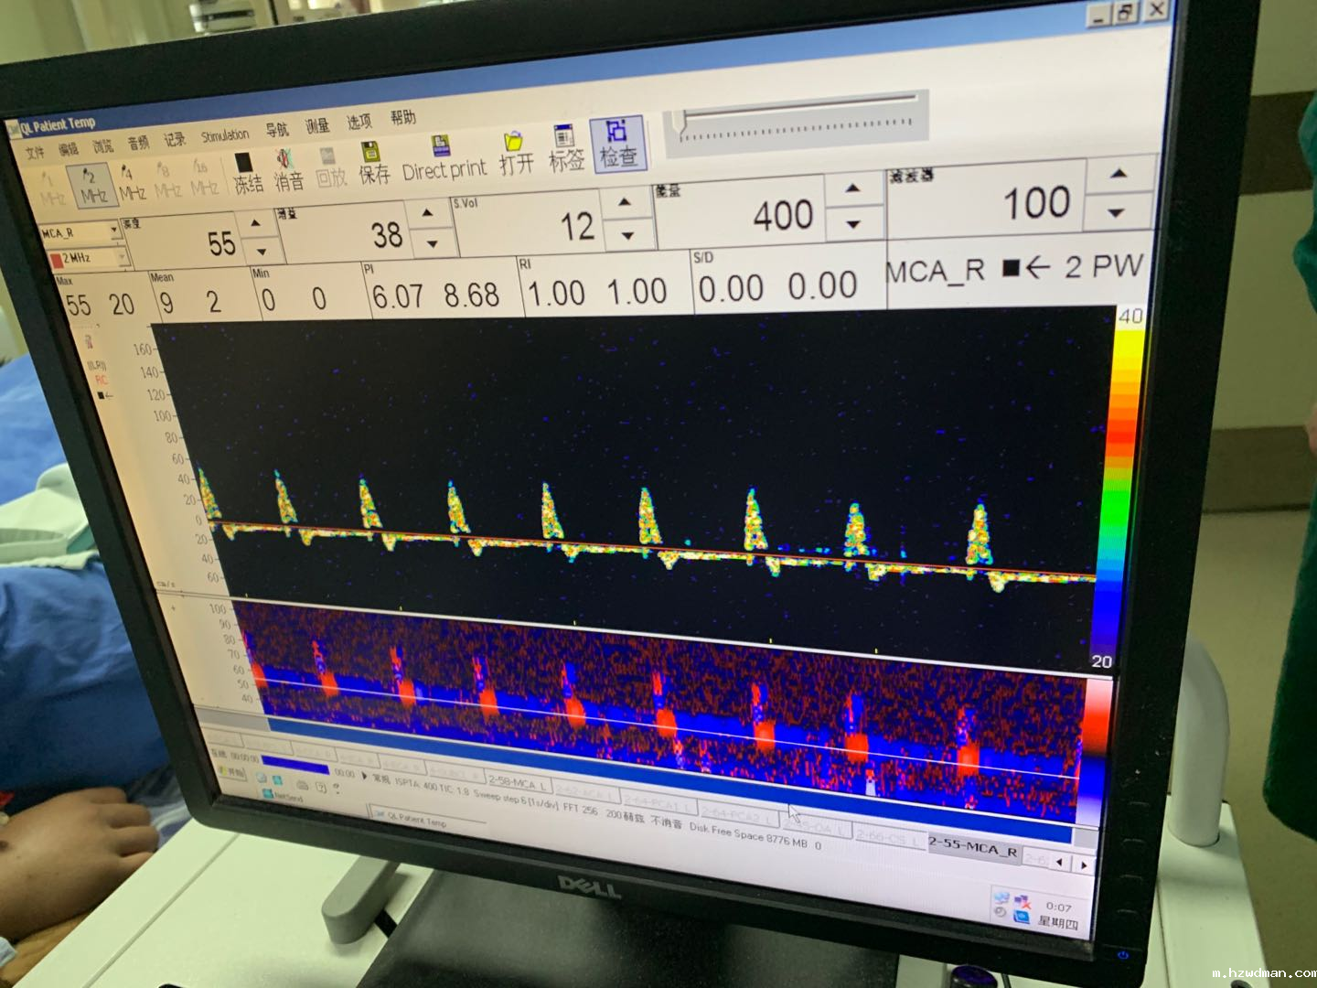This screenshot has width=1317, height=988.
Task: Click the tab strip scroll-right arrow
Action: coord(1084,863)
